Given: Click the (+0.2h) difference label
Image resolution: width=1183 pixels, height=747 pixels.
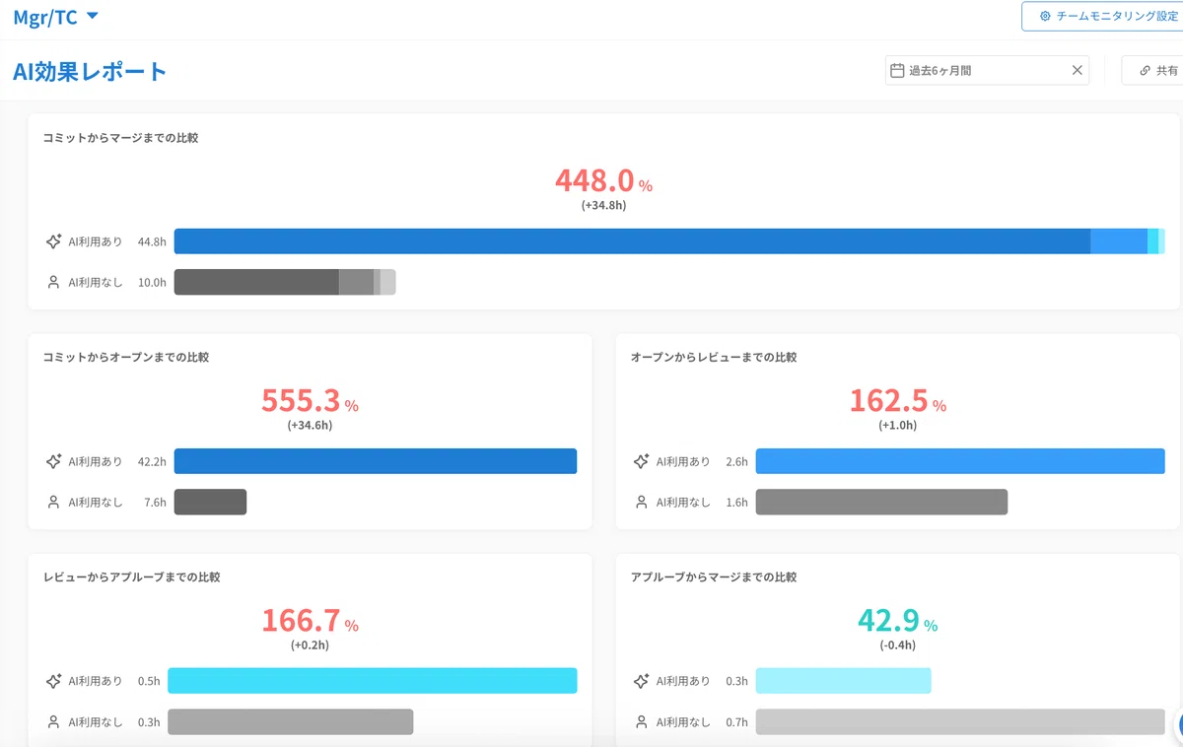Looking at the screenshot, I should pyautogui.click(x=310, y=645).
